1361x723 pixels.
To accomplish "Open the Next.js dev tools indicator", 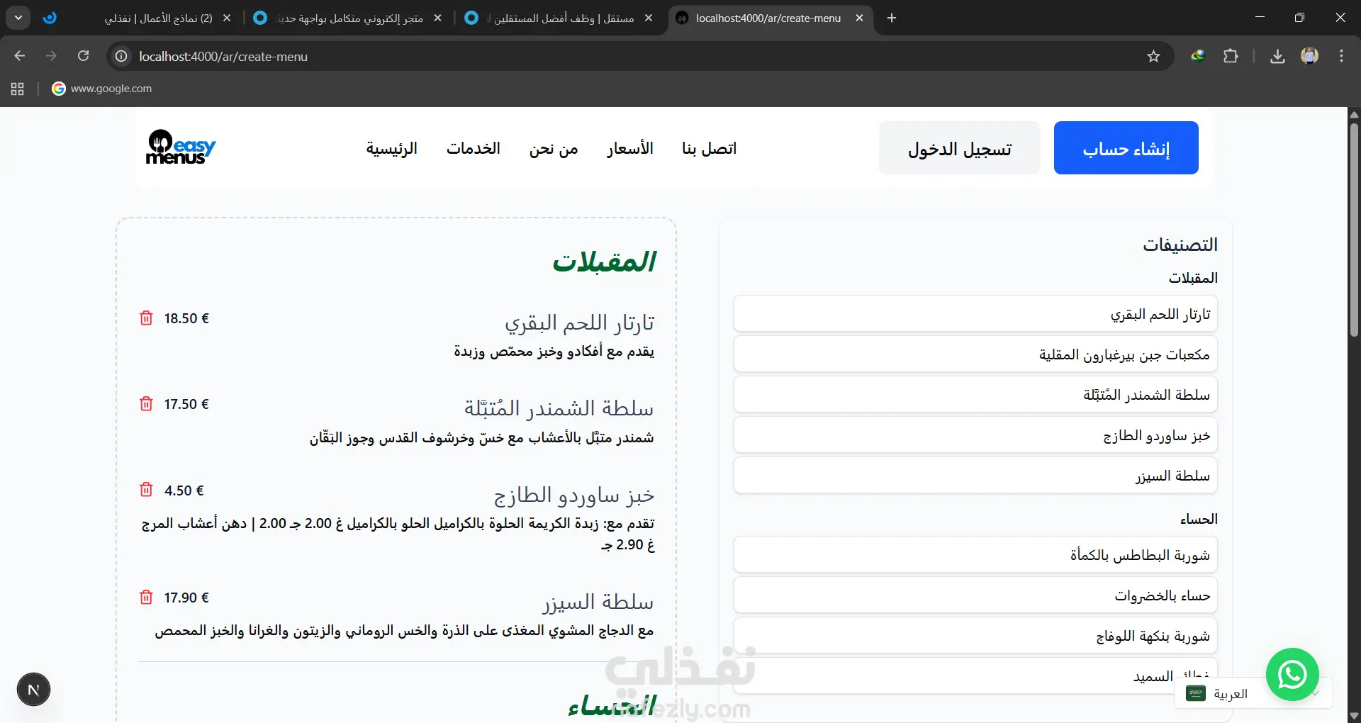I will (x=33, y=690).
